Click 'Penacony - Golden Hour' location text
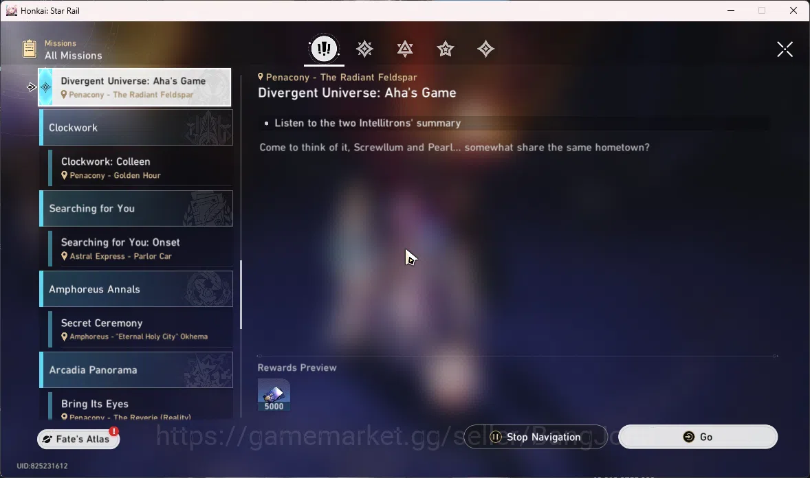 click(x=116, y=176)
